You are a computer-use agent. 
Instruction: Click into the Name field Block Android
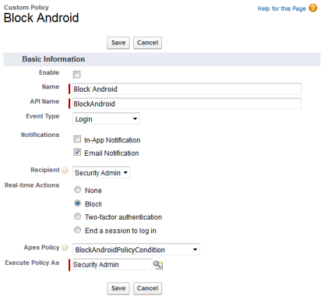tap(187, 89)
